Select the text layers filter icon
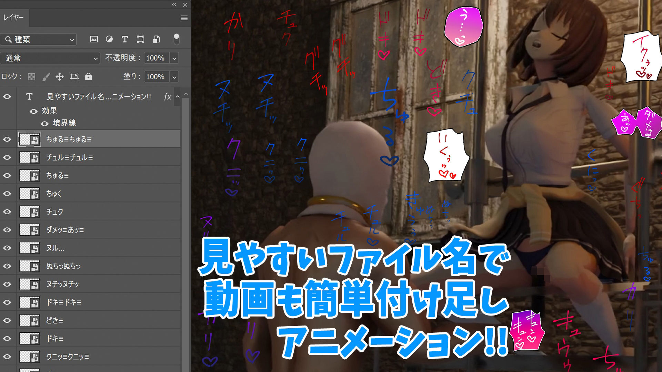Viewport: 662px width, 372px height. 124,39
